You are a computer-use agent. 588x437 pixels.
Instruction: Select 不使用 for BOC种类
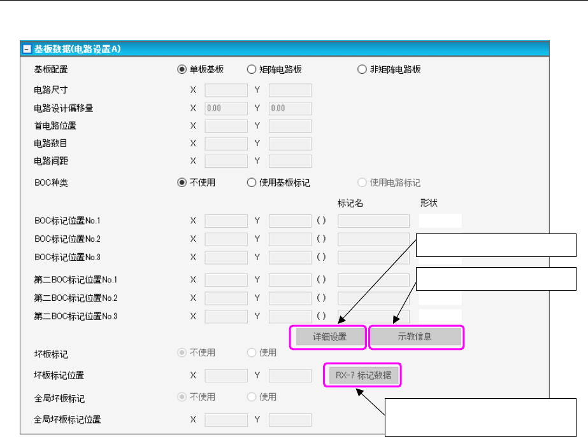coord(182,183)
